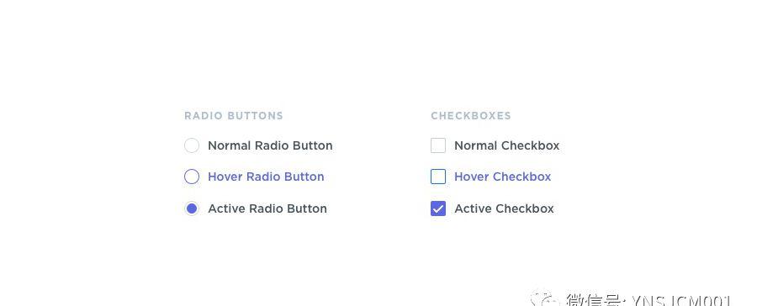Tick the purple-outlined Hover Checkbox box

pyautogui.click(x=438, y=177)
